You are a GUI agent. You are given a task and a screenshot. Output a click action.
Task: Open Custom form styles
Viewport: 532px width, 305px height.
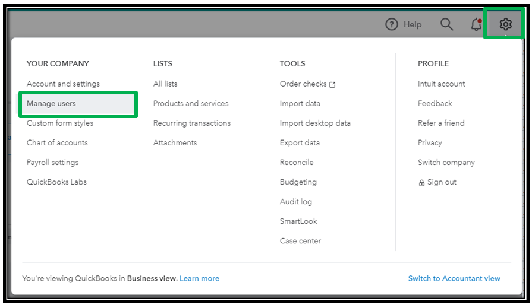click(x=59, y=123)
